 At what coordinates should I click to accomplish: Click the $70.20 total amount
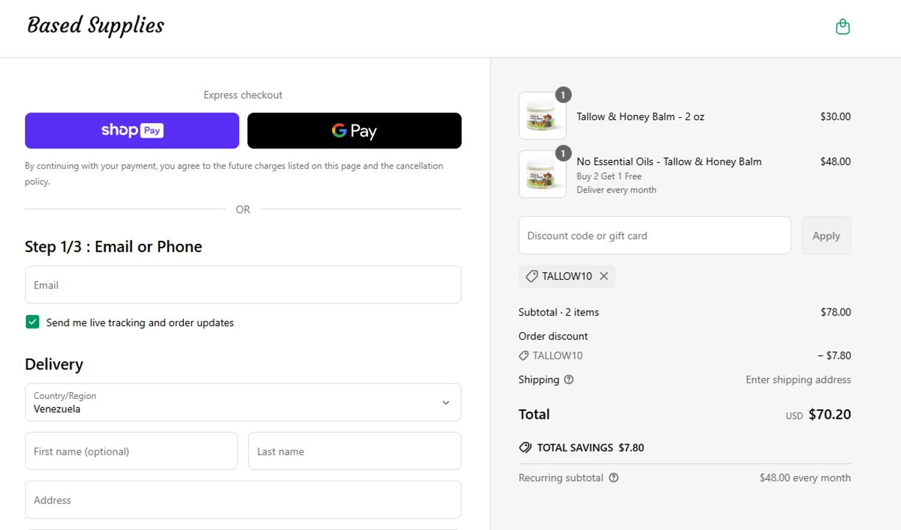click(830, 415)
